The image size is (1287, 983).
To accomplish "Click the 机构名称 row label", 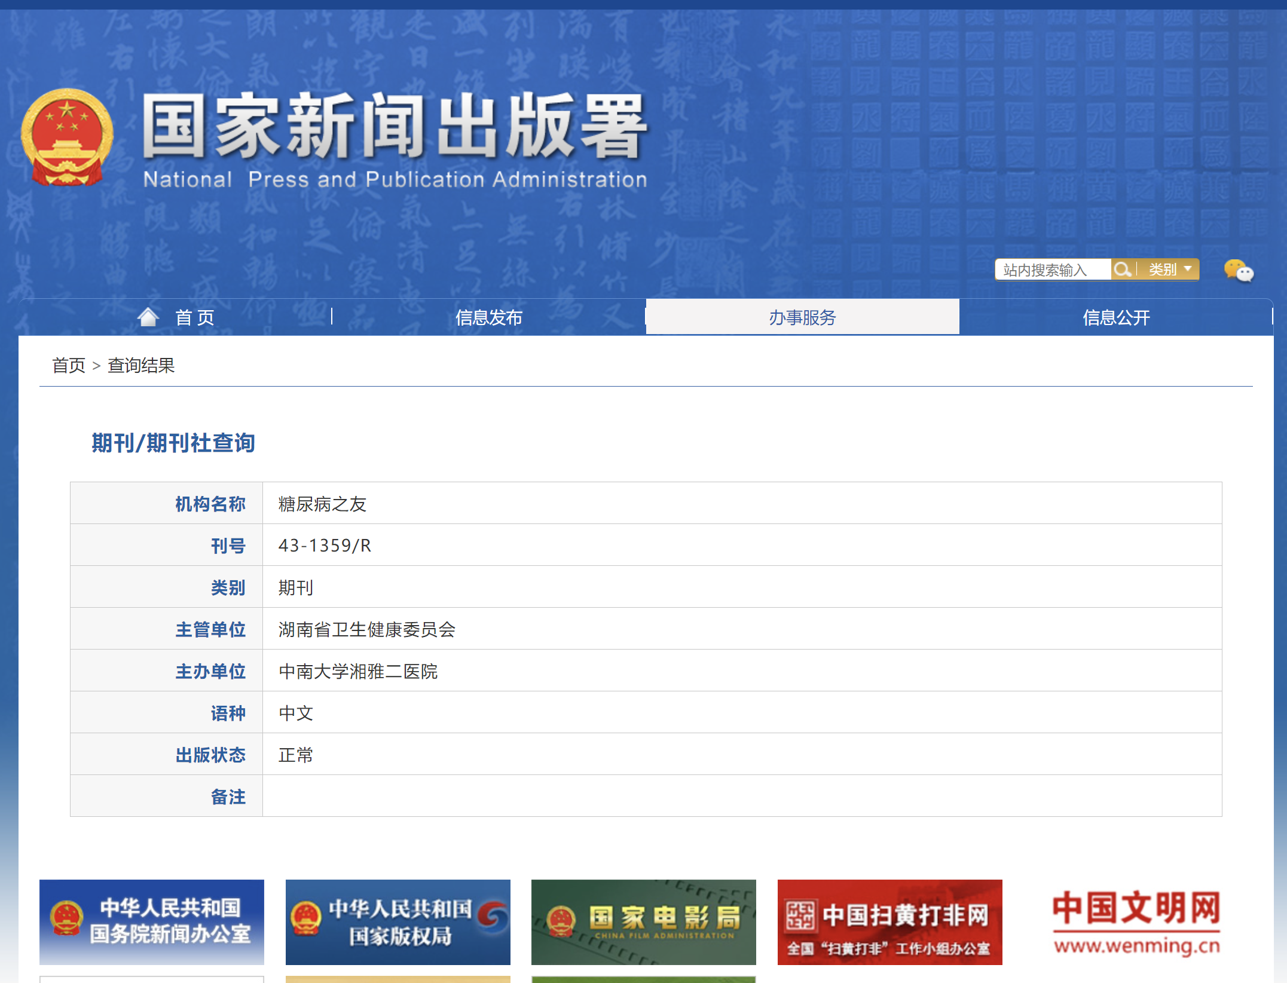I will pyautogui.click(x=210, y=504).
